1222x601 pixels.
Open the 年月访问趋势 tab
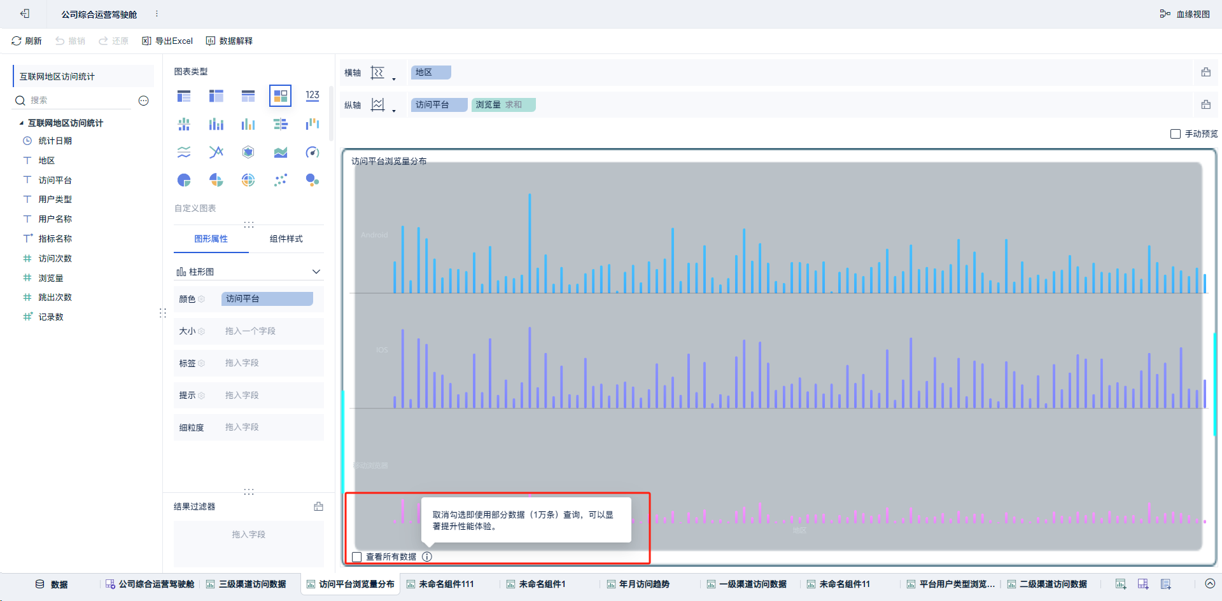coord(638,584)
